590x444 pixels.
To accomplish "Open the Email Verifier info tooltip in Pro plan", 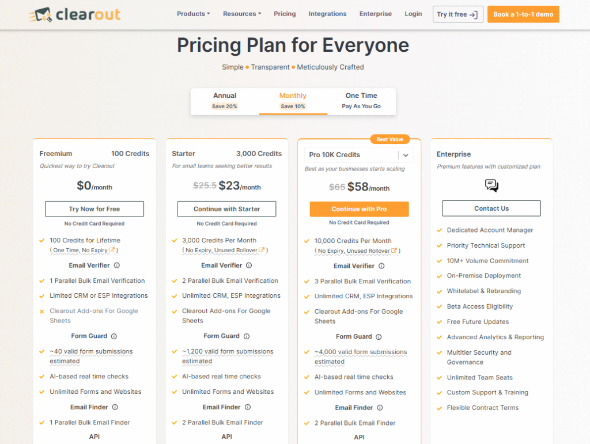I will click(x=381, y=266).
